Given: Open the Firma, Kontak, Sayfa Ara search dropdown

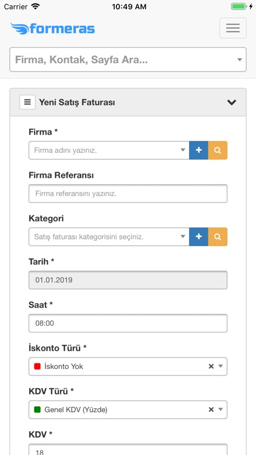Looking at the screenshot, I should tap(128, 59).
